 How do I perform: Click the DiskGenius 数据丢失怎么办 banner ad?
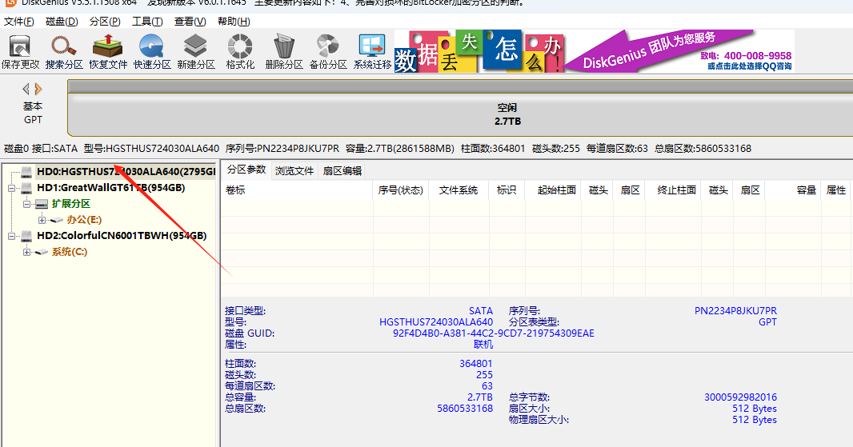click(x=594, y=51)
